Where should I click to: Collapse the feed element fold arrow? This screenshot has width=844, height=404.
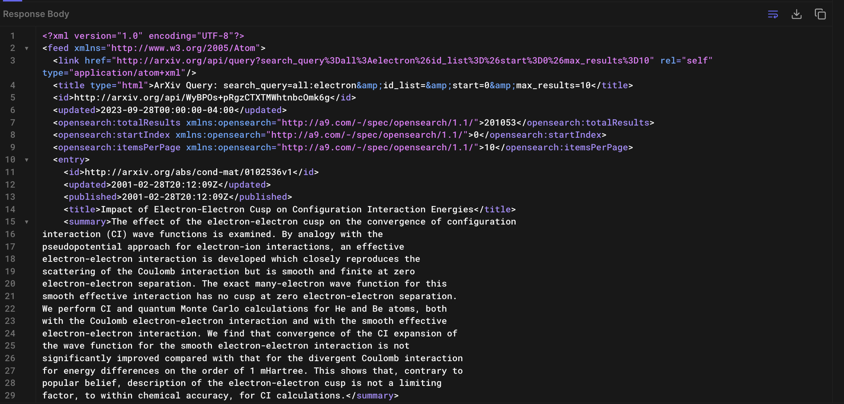[27, 48]
